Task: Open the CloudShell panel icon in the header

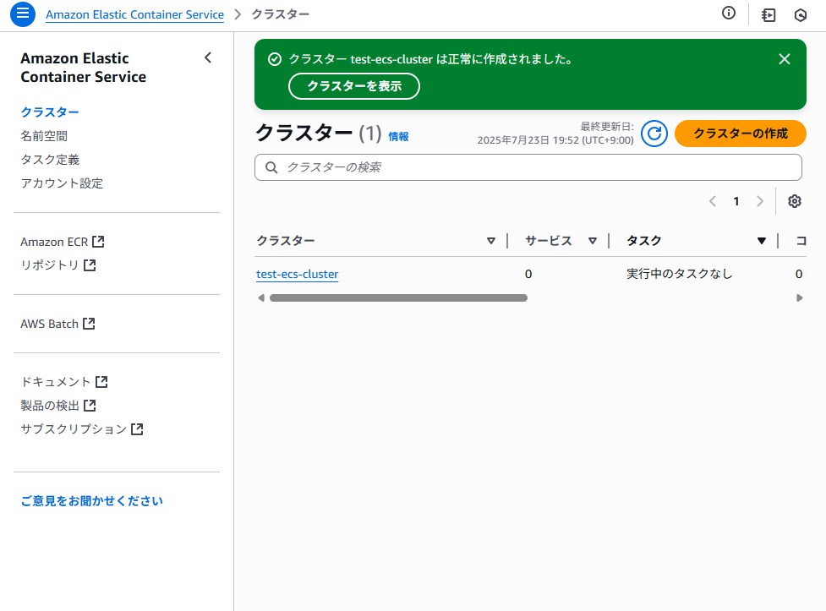Action: click(769, 14)
